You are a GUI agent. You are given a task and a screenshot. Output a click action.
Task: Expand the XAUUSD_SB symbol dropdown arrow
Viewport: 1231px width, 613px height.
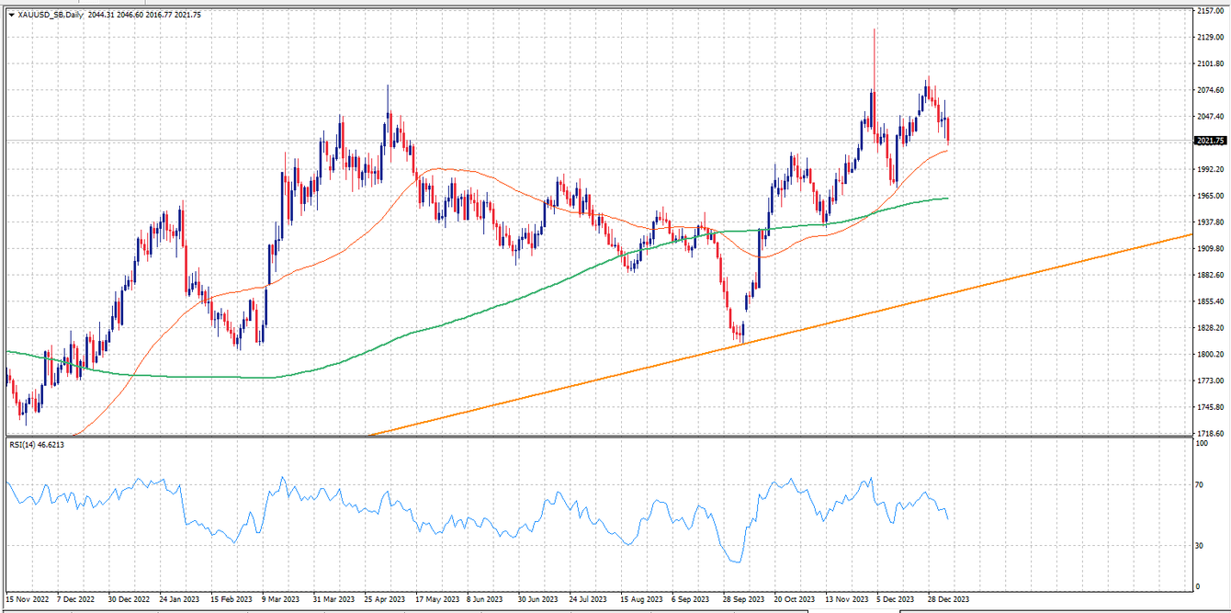click(12, 14)
